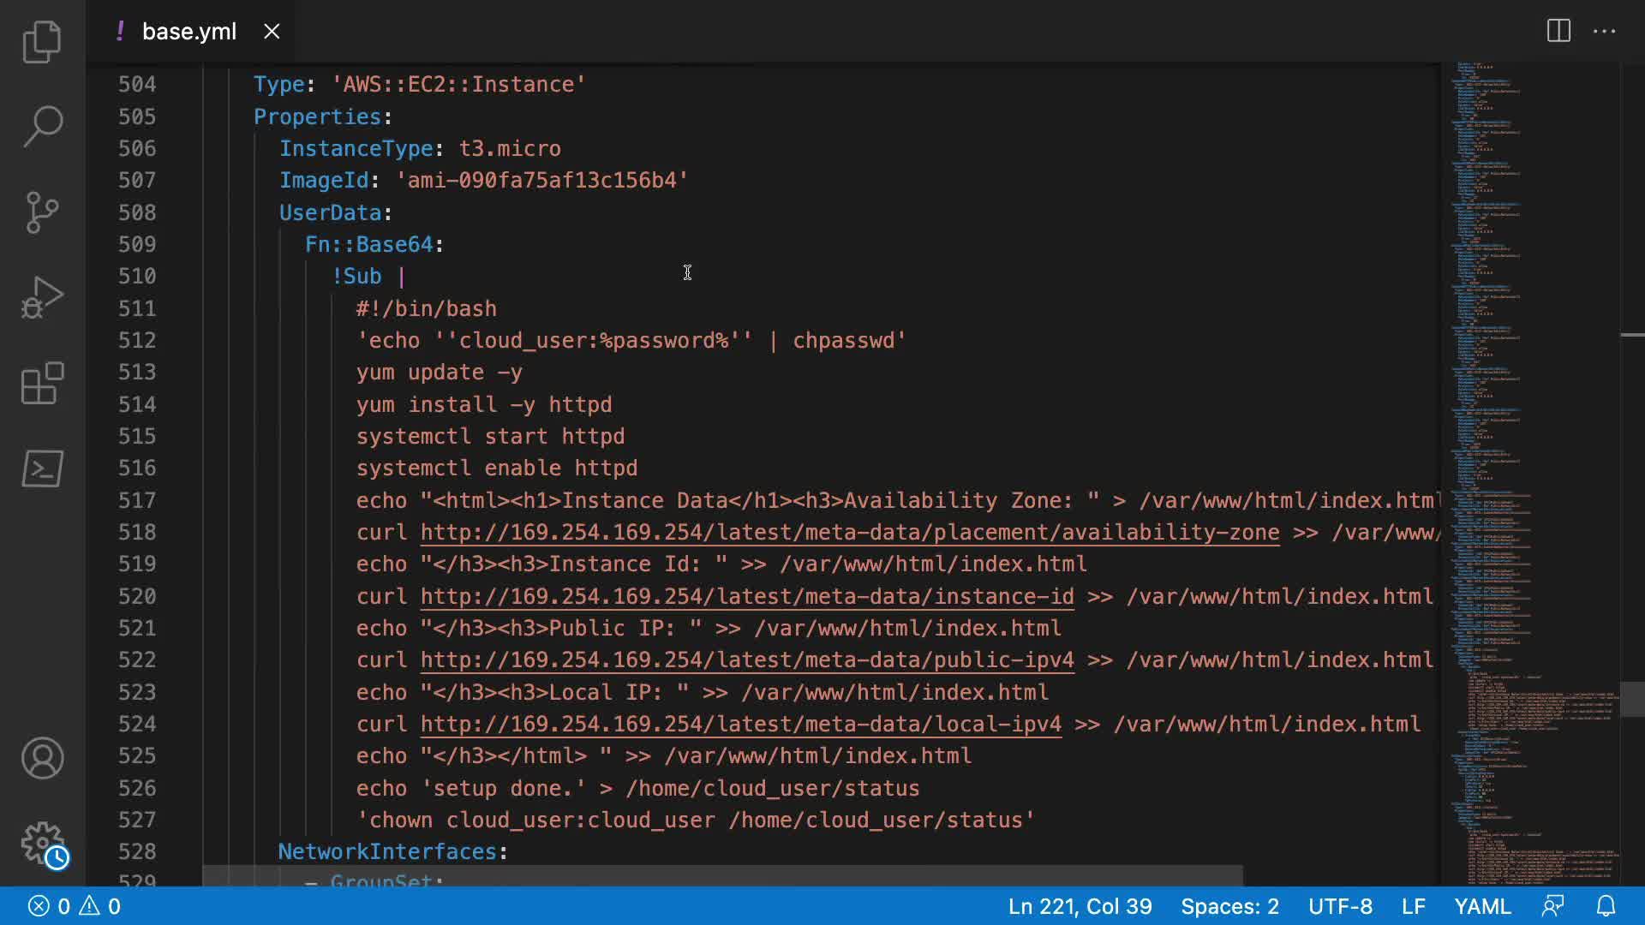This screenshot has height=925, width=1645.
Task: Close the base.yml tab
Action: coord(272,32)
